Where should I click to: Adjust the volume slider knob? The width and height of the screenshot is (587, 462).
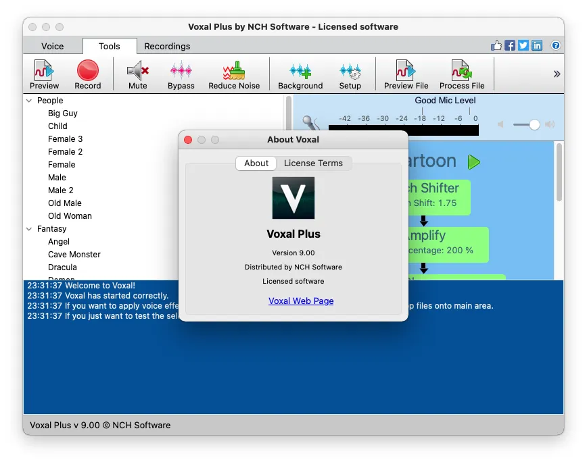point(534,124)
